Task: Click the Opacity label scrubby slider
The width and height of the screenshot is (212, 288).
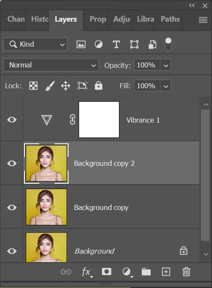Action: point(118,65)
